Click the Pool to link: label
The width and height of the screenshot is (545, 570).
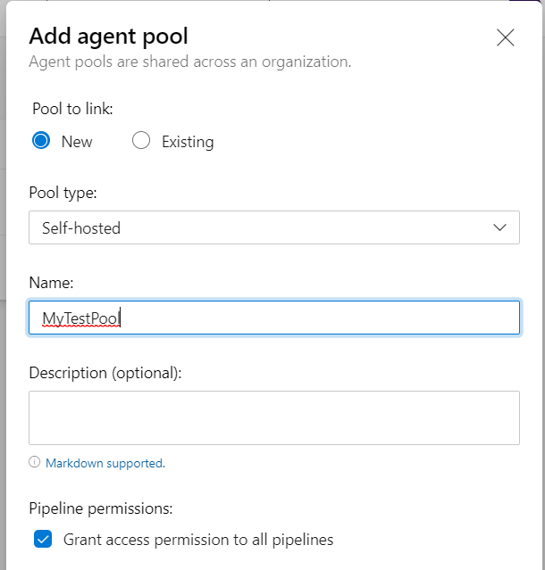click(x=72, y=109)
